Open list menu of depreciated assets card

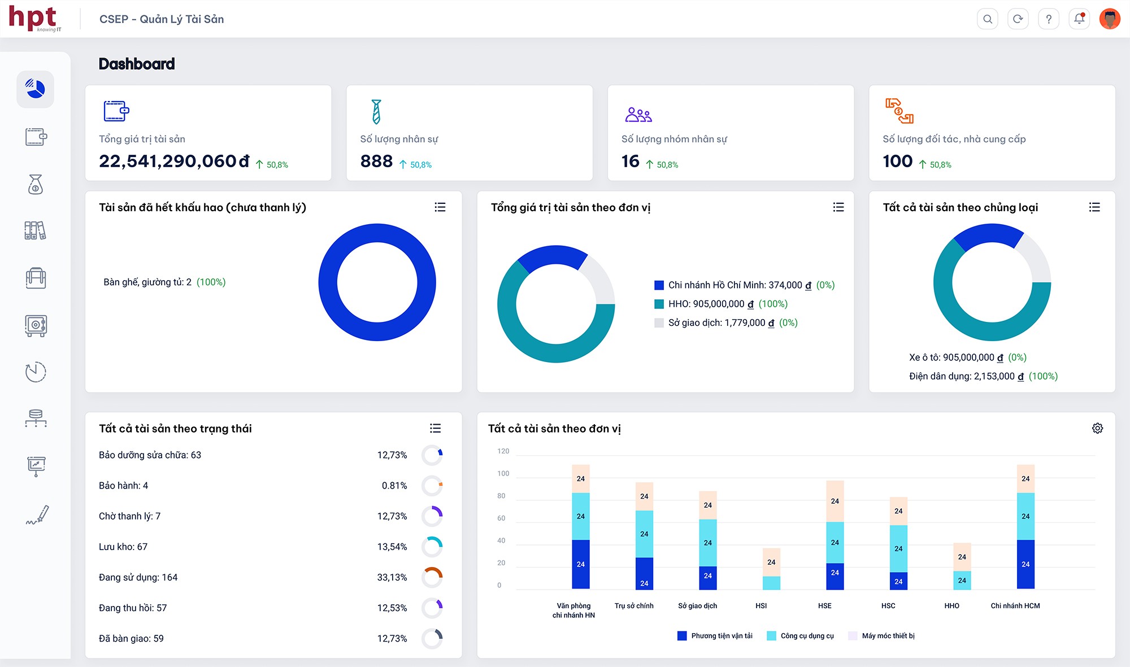[440, 207]
